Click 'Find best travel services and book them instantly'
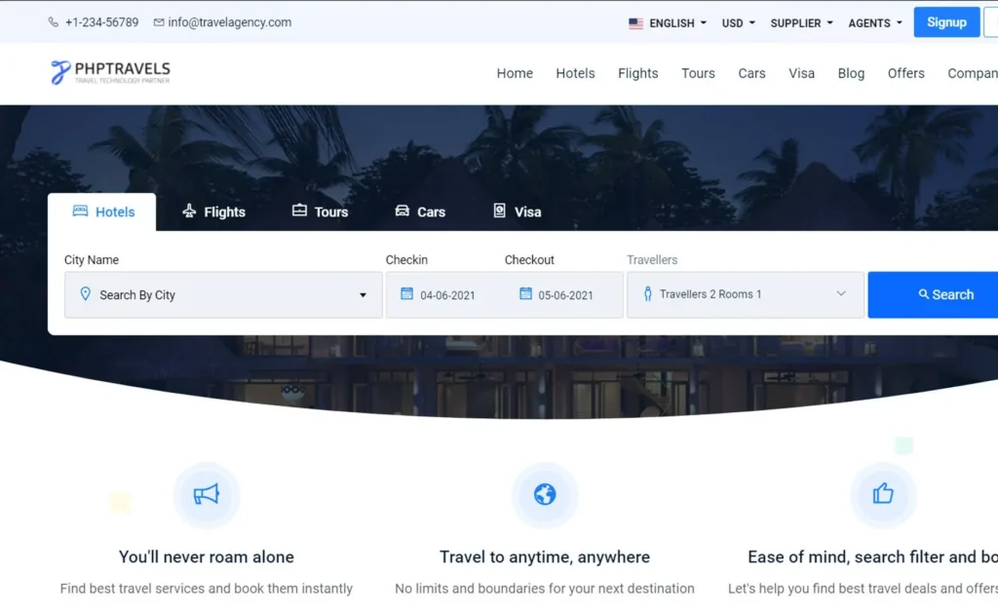998x613 pixels. (x=207, y=589)
